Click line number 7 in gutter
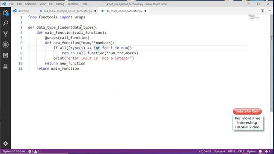The image size is (274, 154). pyautogui.click(x=21, y=48)
